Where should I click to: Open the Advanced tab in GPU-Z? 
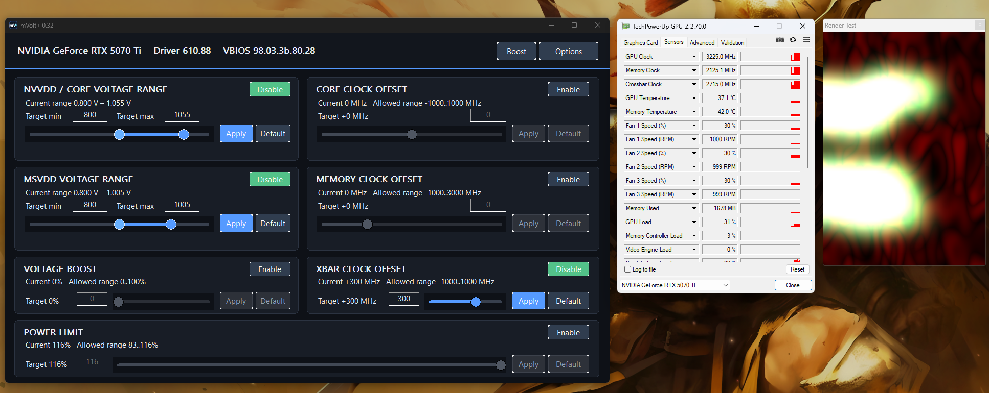pos(702,43)
